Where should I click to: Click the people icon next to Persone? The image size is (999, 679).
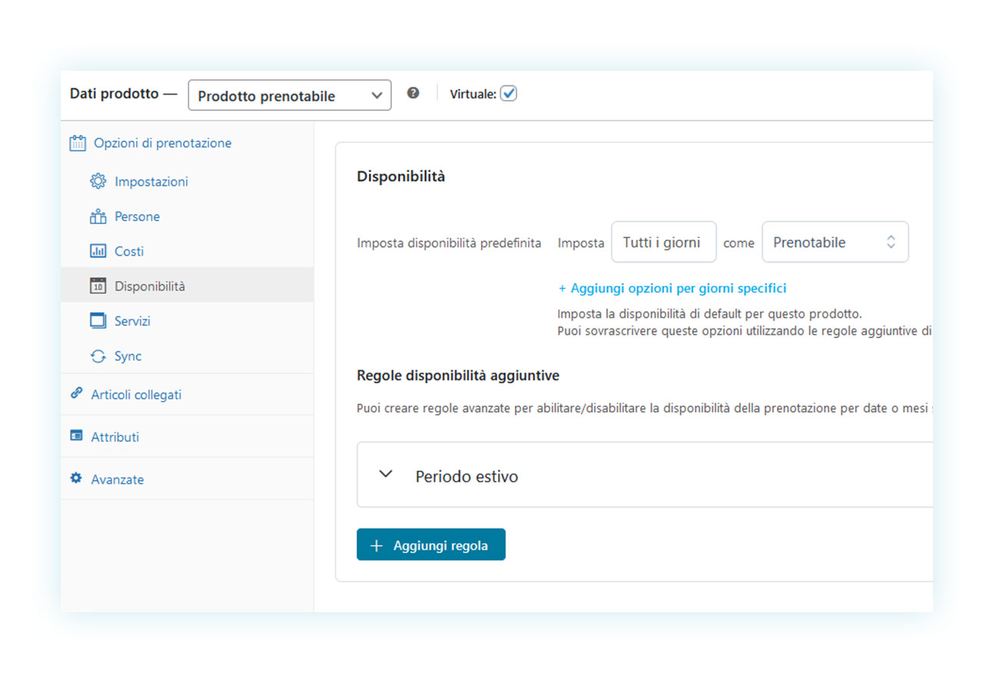[x=98, y=217]
